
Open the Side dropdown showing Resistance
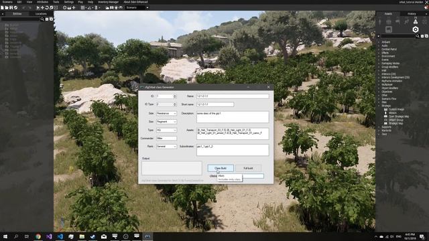tap(166, 113)
